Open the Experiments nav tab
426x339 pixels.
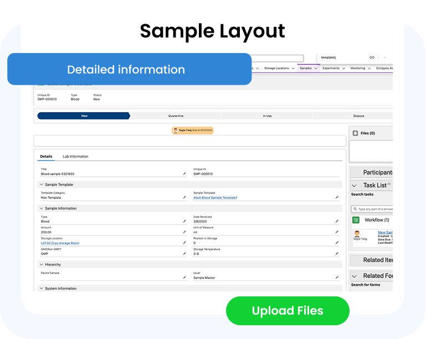point(331,69)
